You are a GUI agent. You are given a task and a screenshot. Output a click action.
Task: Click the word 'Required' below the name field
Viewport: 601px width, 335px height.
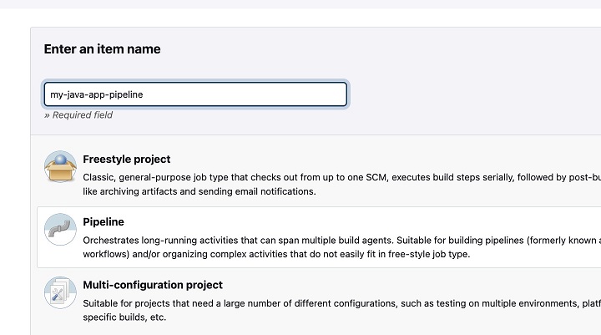73,115
